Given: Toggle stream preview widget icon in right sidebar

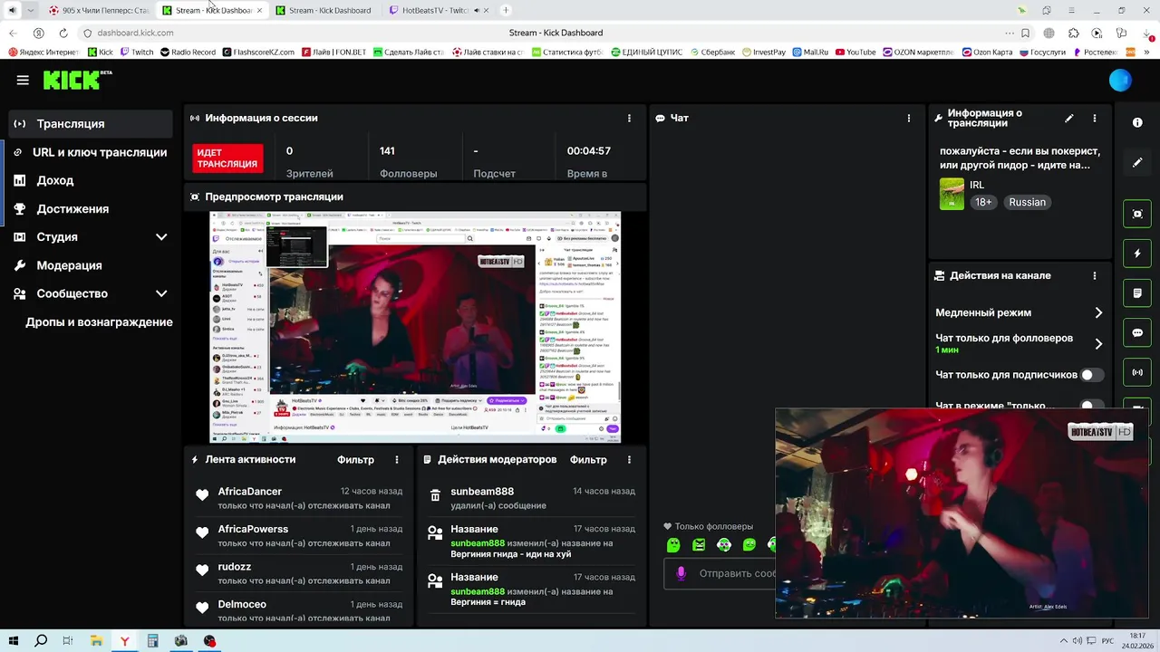Looking at the screenshot, I should pyautogui.click(x=1137, y=214).
